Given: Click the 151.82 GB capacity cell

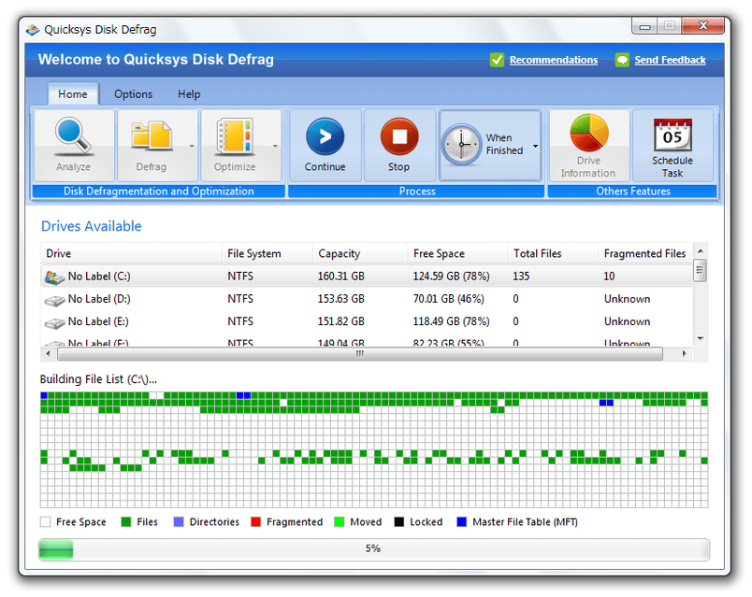Looking at the screenshot, I should pyautogui.click(x=341, y=321).
